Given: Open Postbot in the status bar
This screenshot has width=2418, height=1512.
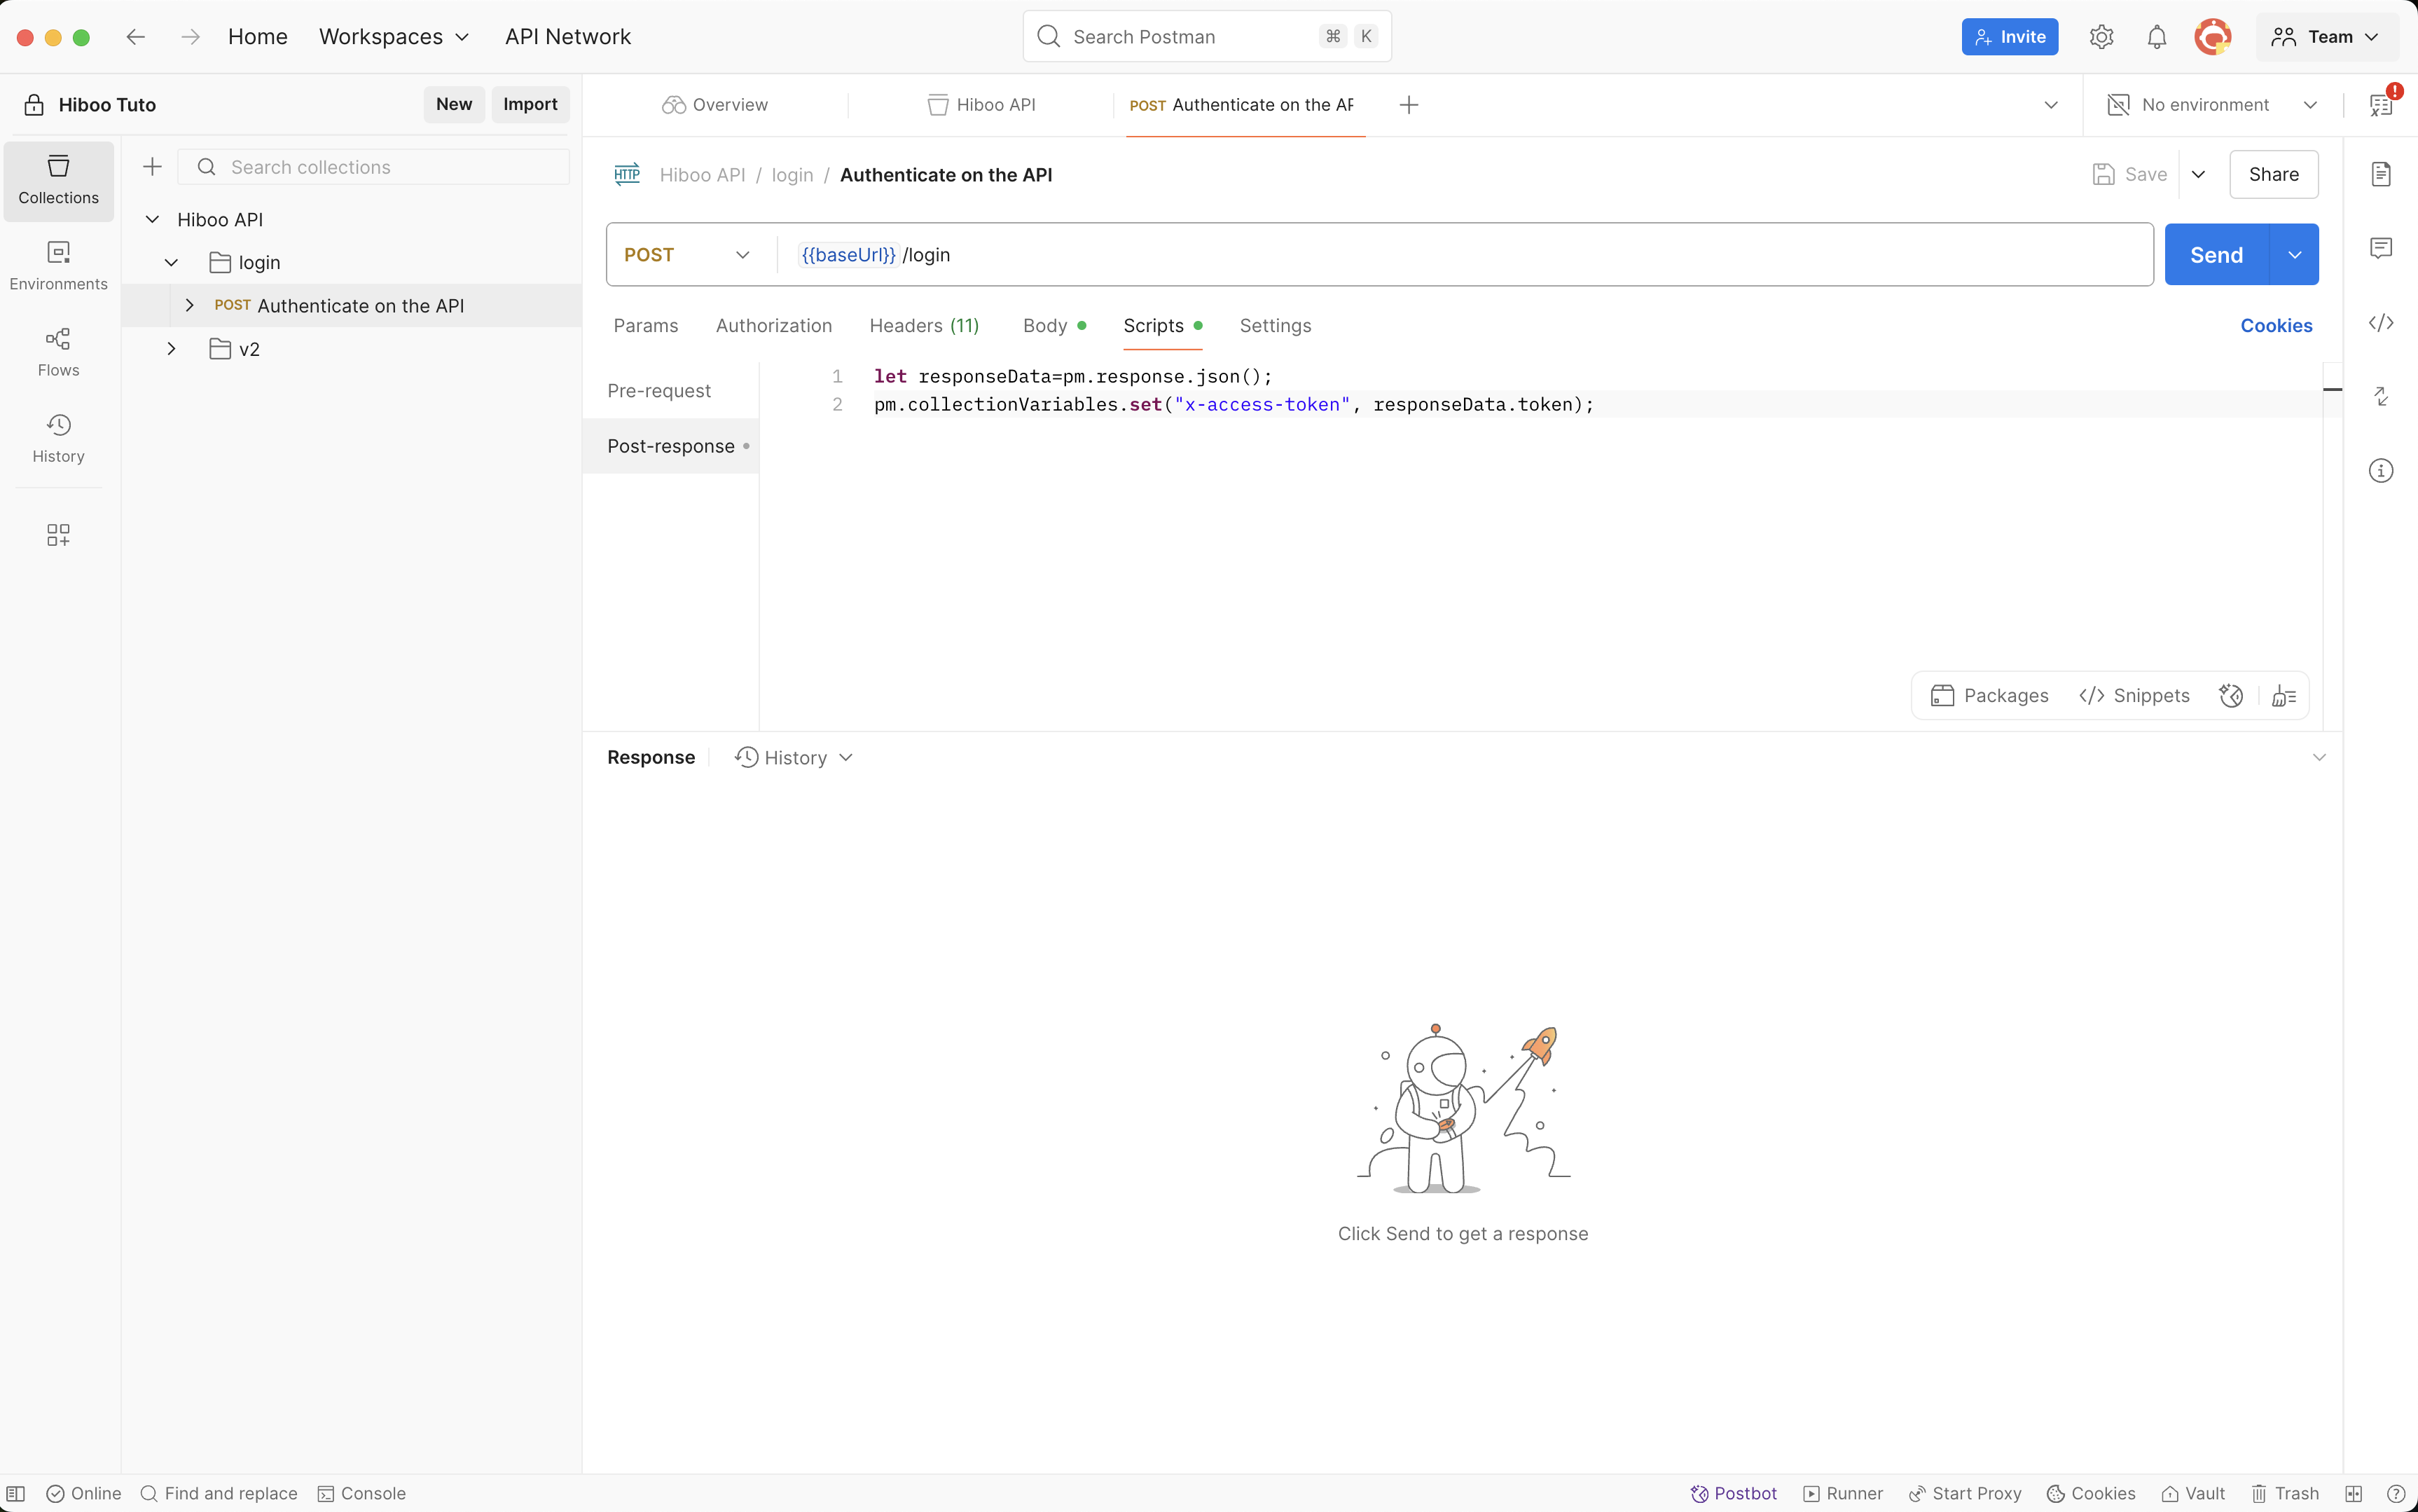Looking at the screenshot, I should click(x=1733, y=1493).
